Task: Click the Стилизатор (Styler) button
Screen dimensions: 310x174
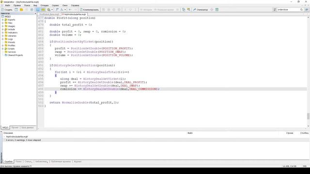Action: coord(201,10)
